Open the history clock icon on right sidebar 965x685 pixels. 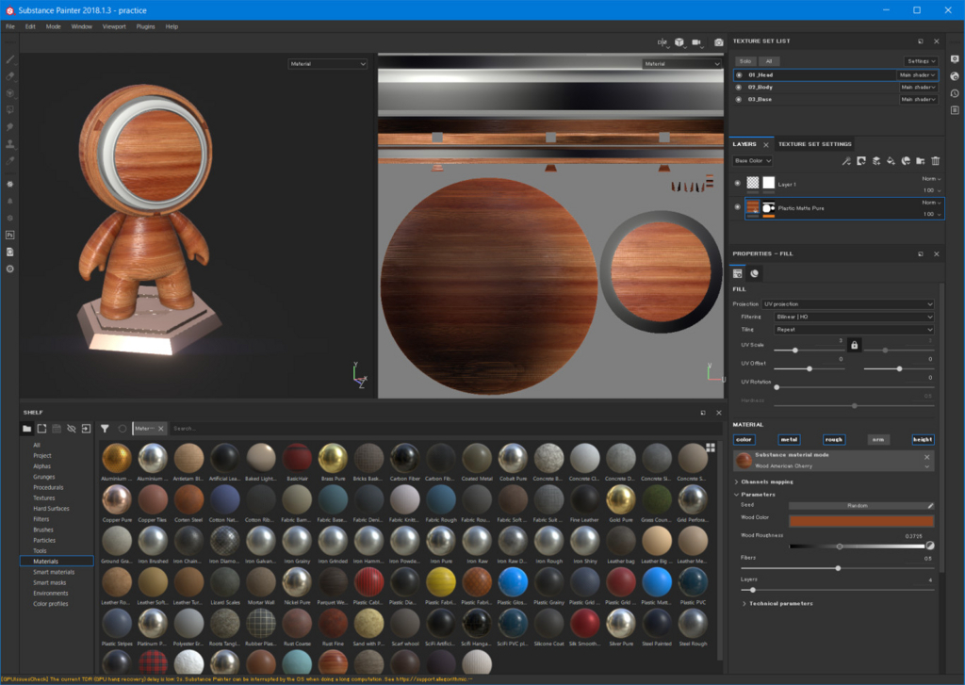[955, 93]
